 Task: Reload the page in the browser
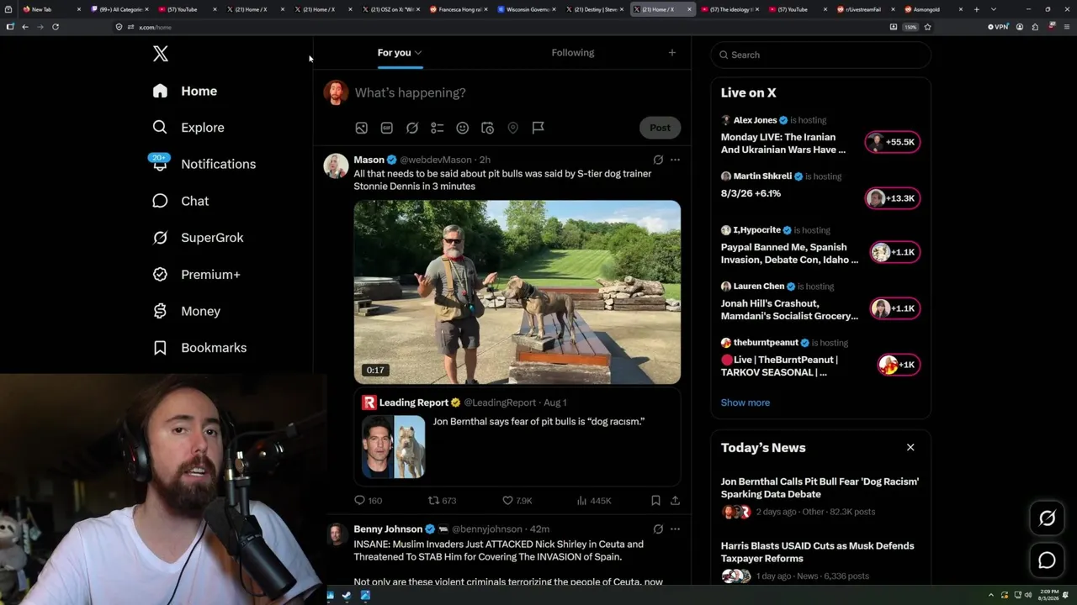56,27
